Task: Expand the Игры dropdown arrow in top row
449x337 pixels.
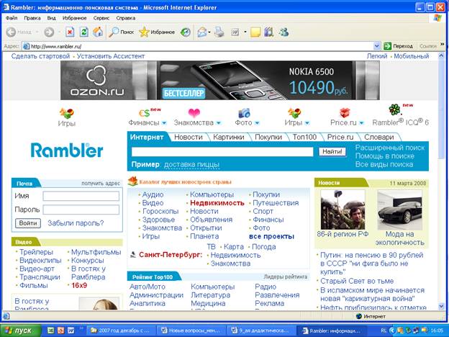Action: pyautogui.click(x=307, y=123)
